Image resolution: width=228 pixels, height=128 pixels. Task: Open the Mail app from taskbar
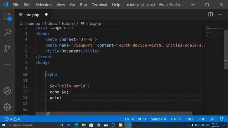[x=106, y=125]
